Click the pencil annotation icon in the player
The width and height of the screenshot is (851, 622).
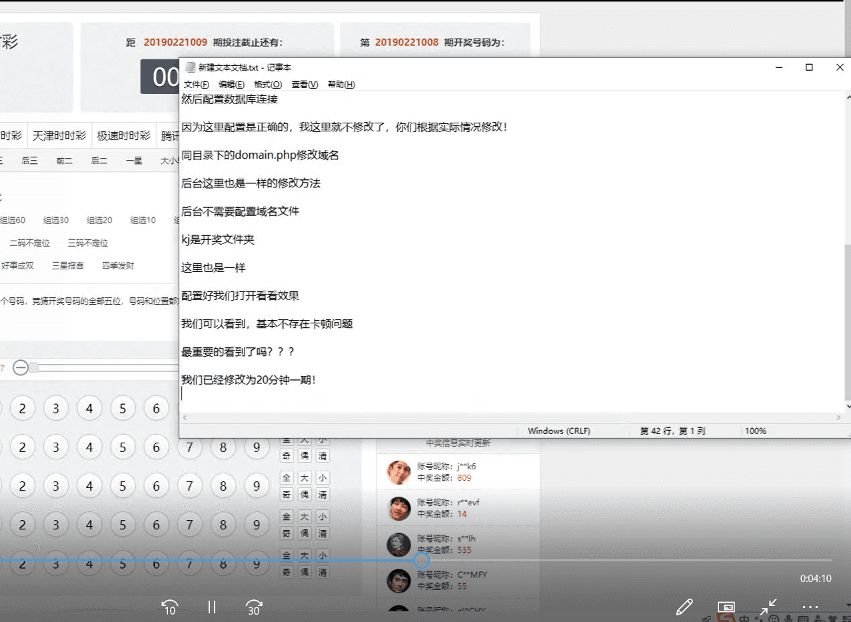[x=684, y=607]
